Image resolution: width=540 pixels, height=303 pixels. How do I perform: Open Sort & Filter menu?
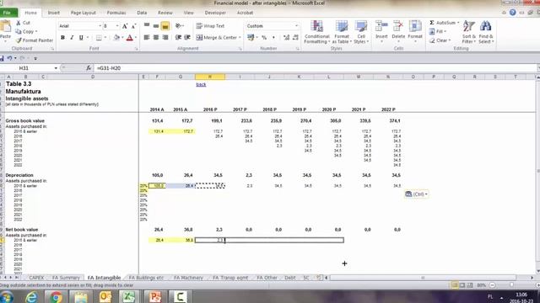[x=469, y=32]
